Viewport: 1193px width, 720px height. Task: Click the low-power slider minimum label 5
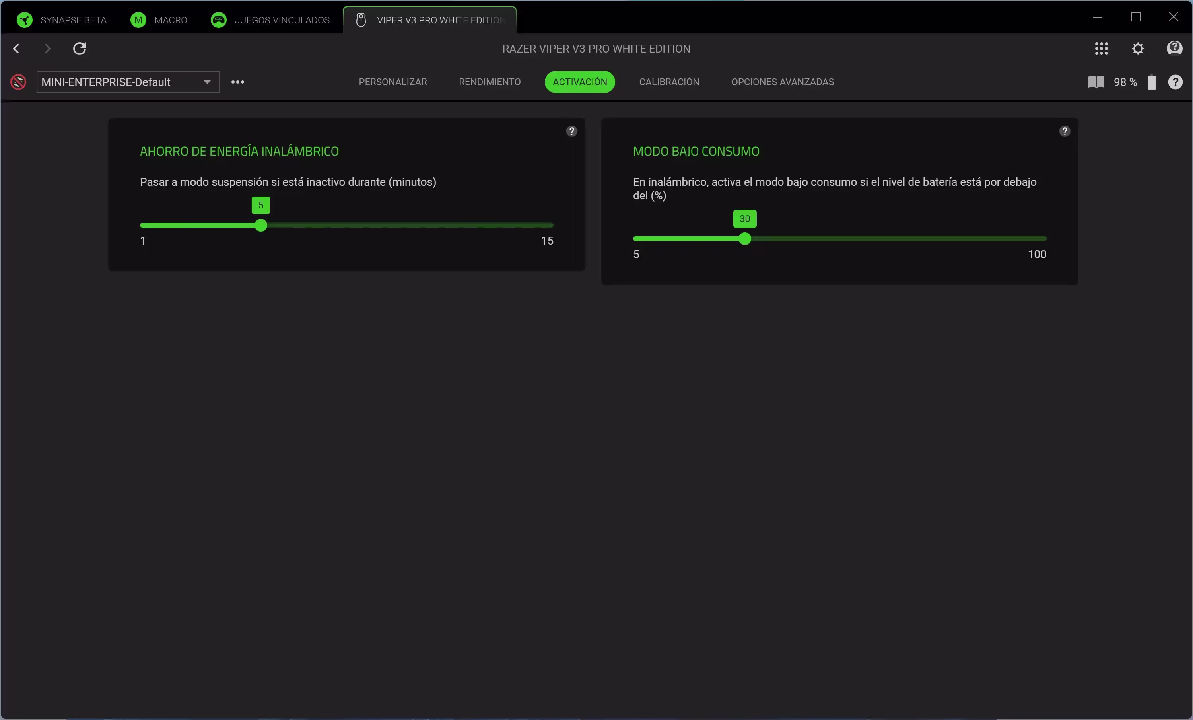(636, 254)
